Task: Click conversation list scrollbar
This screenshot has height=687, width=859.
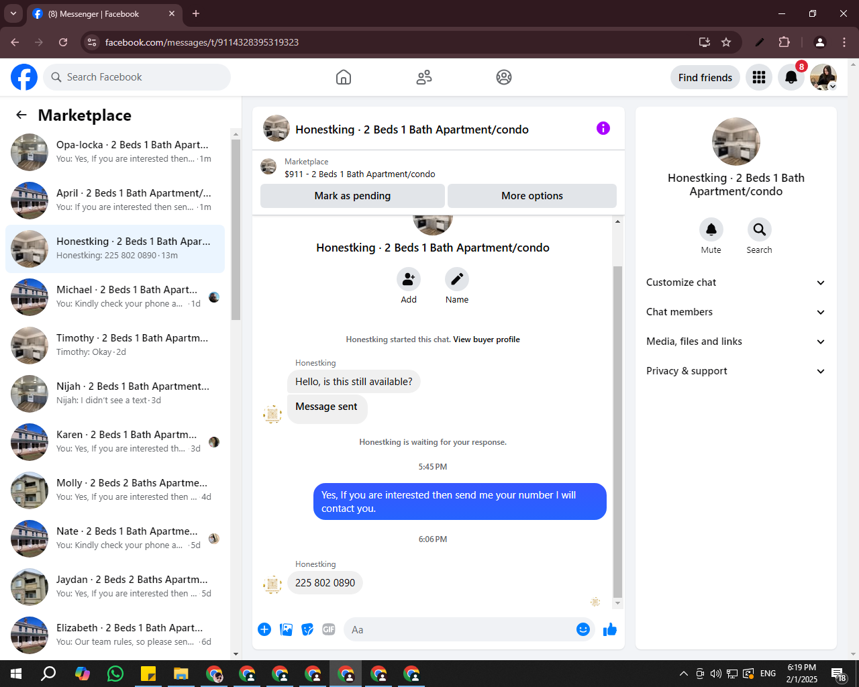Action: (236, 229)
